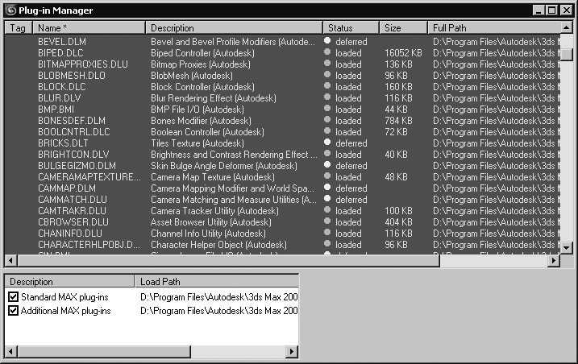
Task: Select the BEVEL.DLM plug-in name
Action: pos(62,42)
